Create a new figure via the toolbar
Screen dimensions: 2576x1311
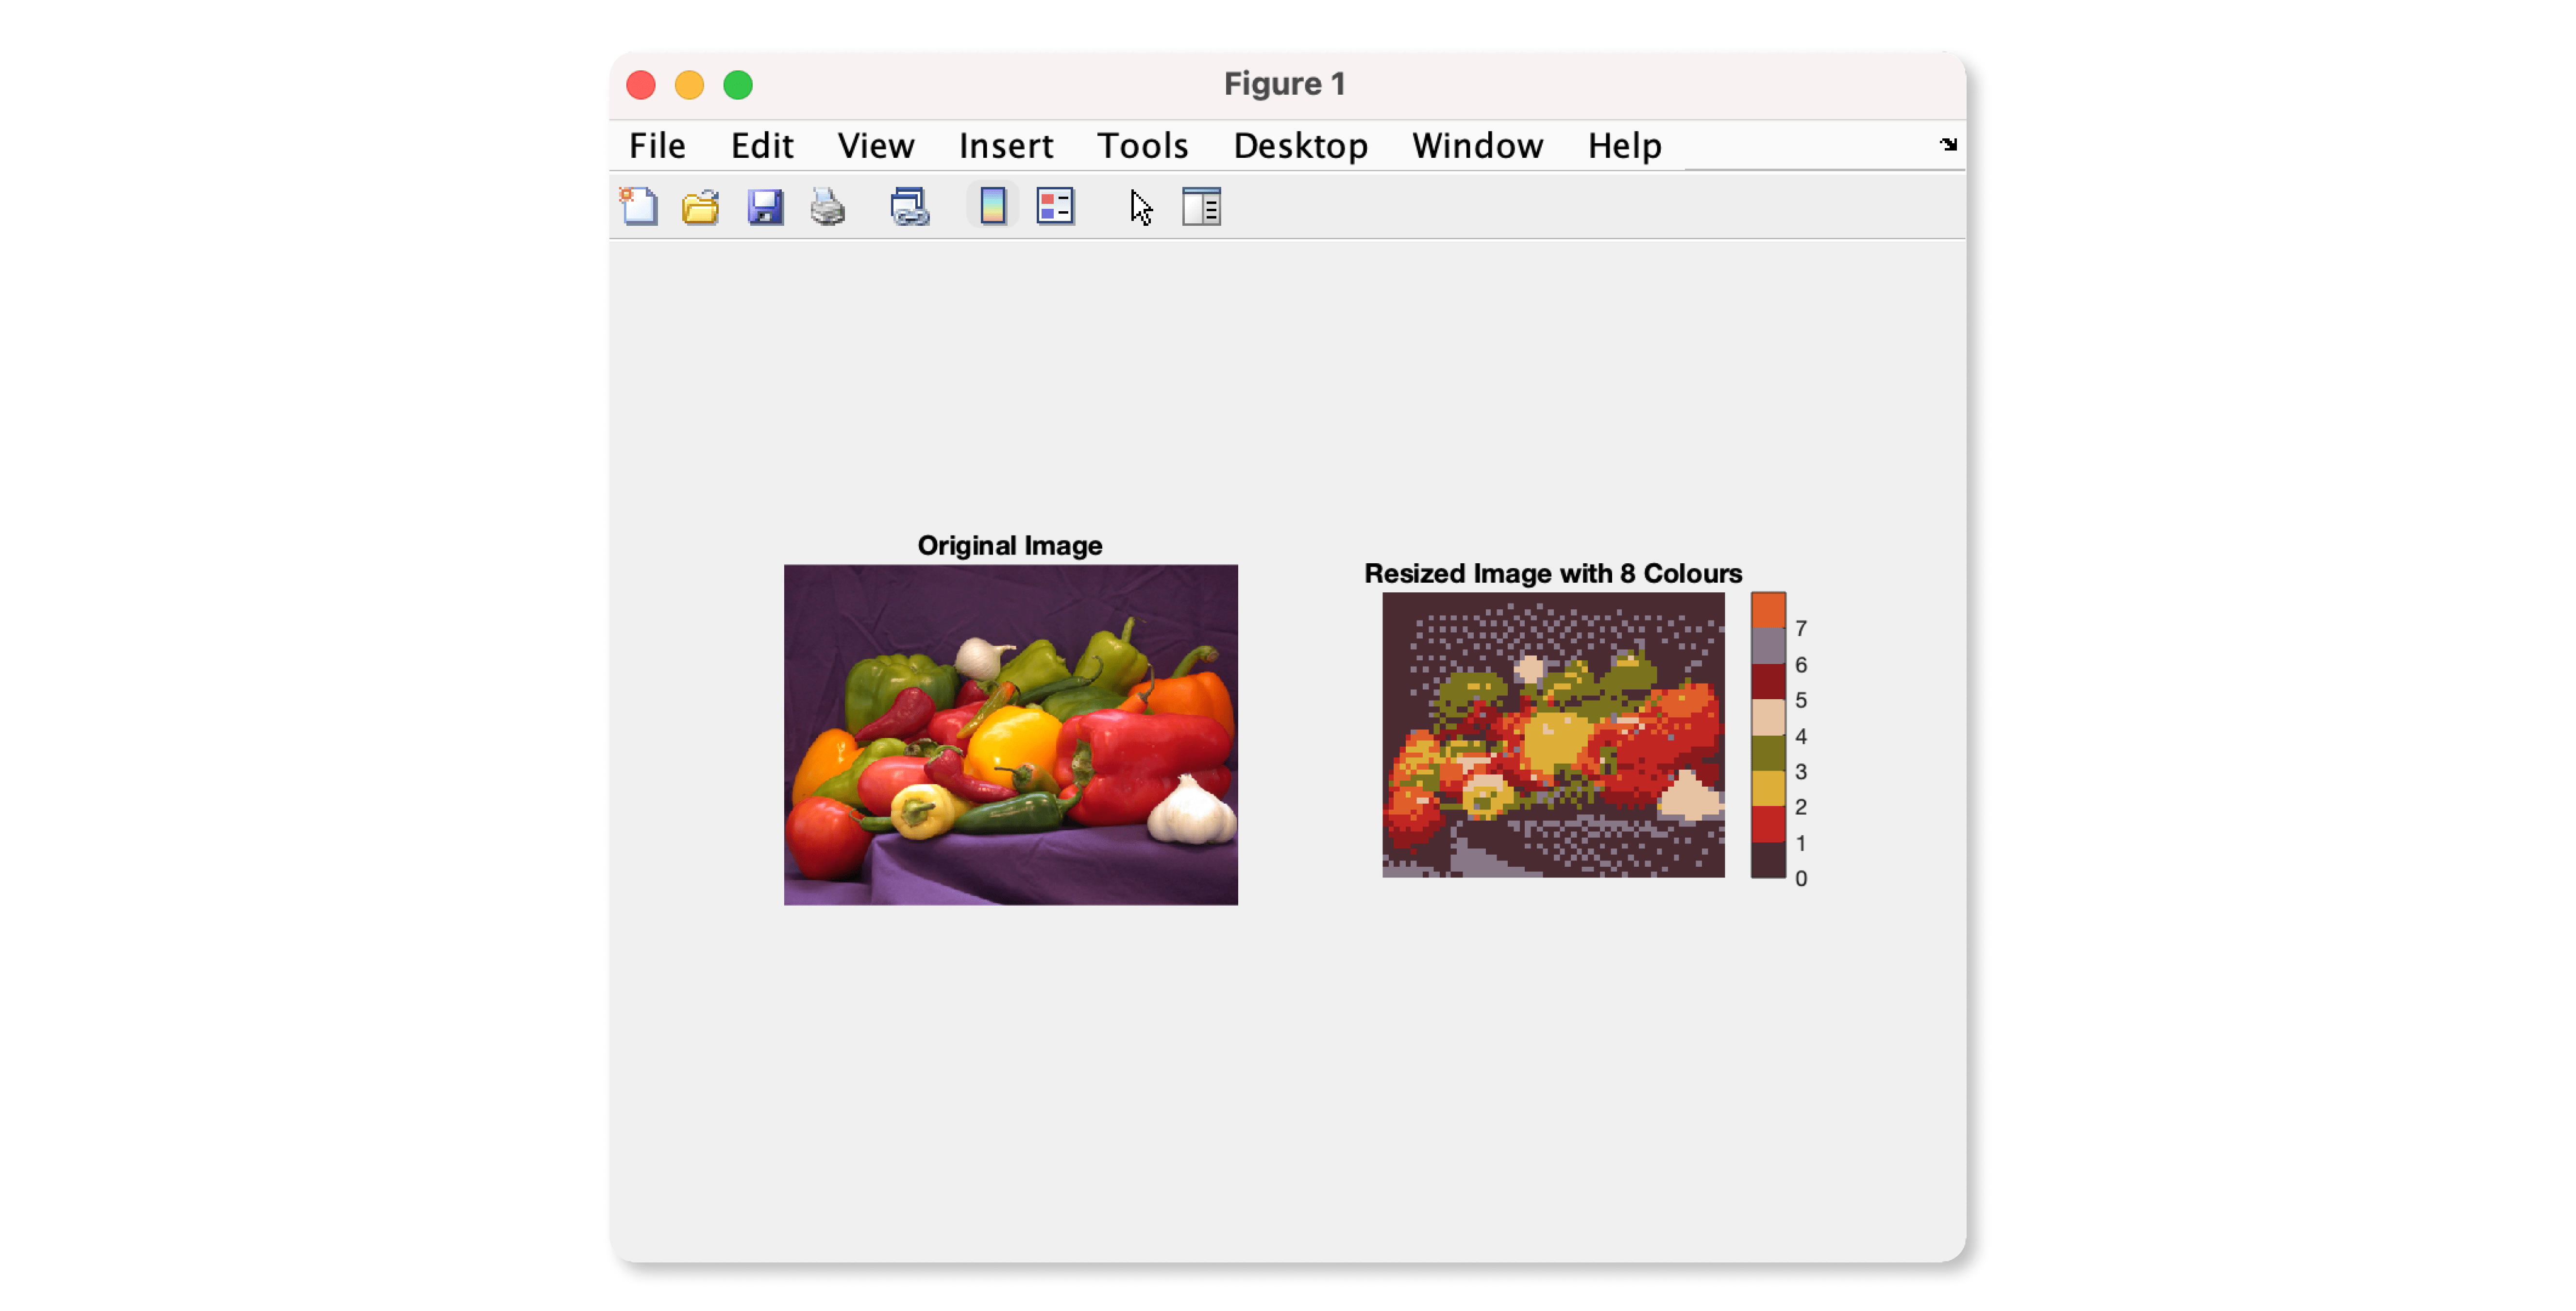[640, 206]
